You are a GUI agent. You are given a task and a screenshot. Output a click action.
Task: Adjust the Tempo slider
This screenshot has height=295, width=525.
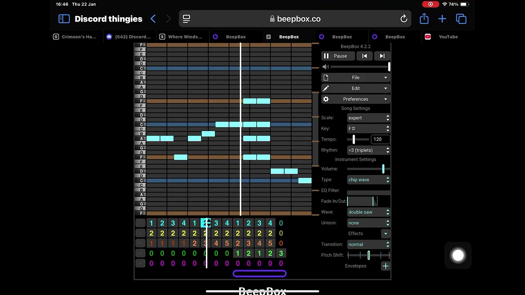358,140
